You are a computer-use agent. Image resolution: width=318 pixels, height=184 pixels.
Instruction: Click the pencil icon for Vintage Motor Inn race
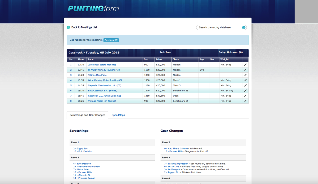click(x=245, y=101)
